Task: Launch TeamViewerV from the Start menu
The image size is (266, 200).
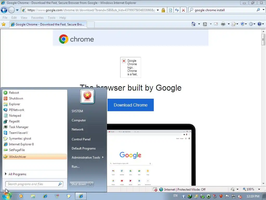Action: (35, 133)
